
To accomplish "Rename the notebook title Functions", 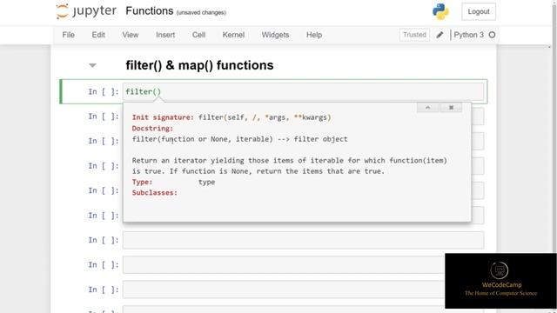I will [x=149, y=11].
